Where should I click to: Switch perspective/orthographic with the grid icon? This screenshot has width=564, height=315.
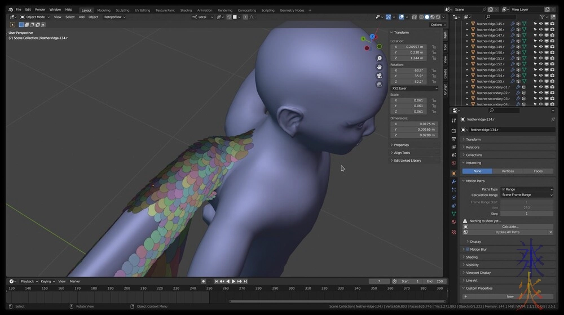point(380,85)
